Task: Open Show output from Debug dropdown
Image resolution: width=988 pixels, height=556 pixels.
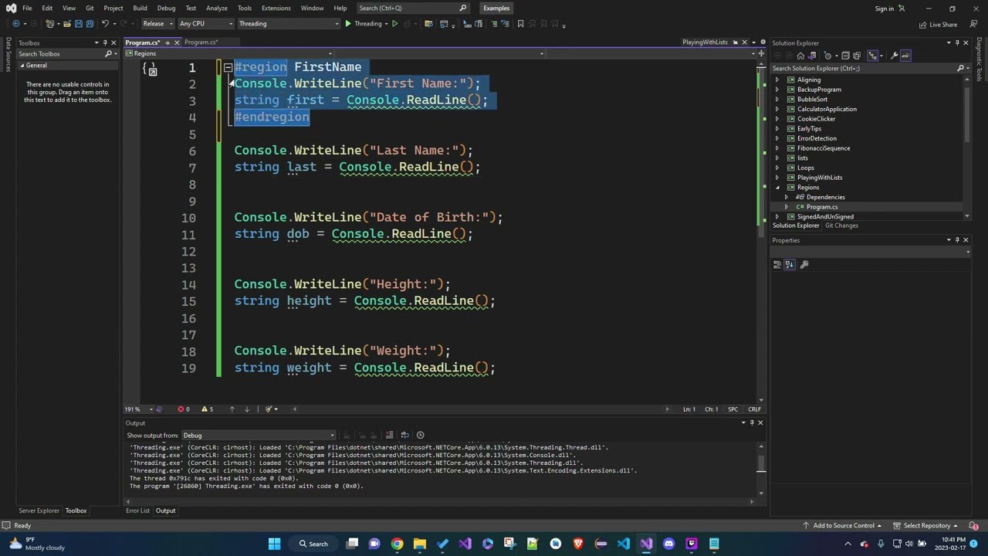Action: pos(259,436)
